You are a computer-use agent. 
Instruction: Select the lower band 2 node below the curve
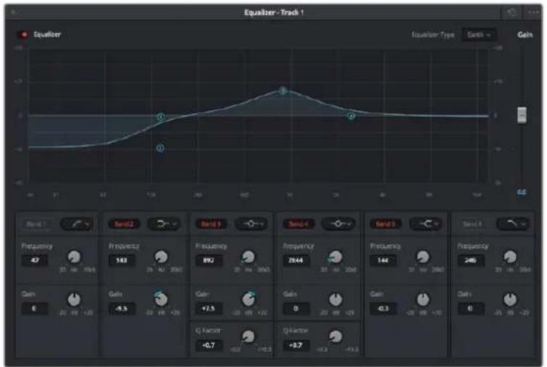click(x=160, y=148)
